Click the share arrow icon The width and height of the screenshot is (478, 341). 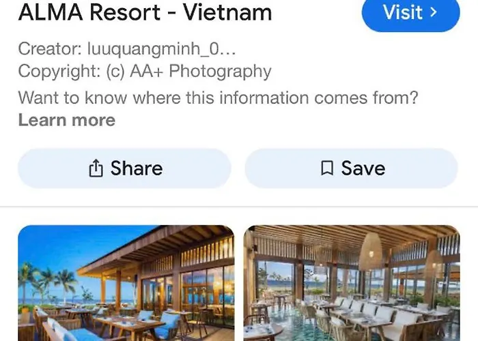point(96,168)
